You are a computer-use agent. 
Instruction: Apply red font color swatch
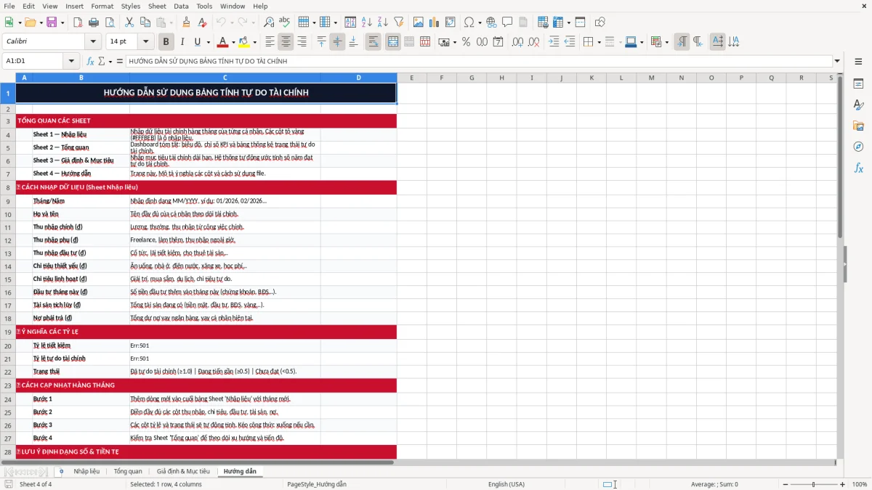tap(222, 42)
